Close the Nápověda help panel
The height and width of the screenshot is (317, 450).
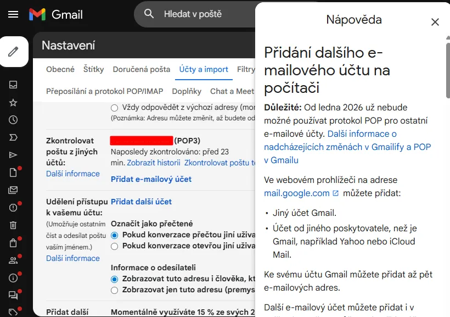[435, 22]
